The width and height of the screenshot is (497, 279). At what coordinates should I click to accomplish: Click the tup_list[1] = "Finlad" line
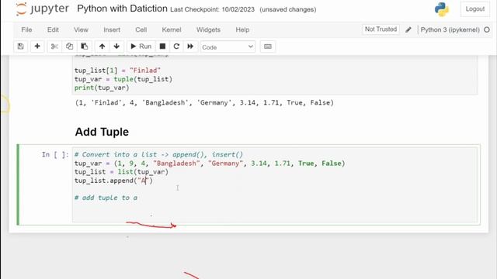coord(117,71)
